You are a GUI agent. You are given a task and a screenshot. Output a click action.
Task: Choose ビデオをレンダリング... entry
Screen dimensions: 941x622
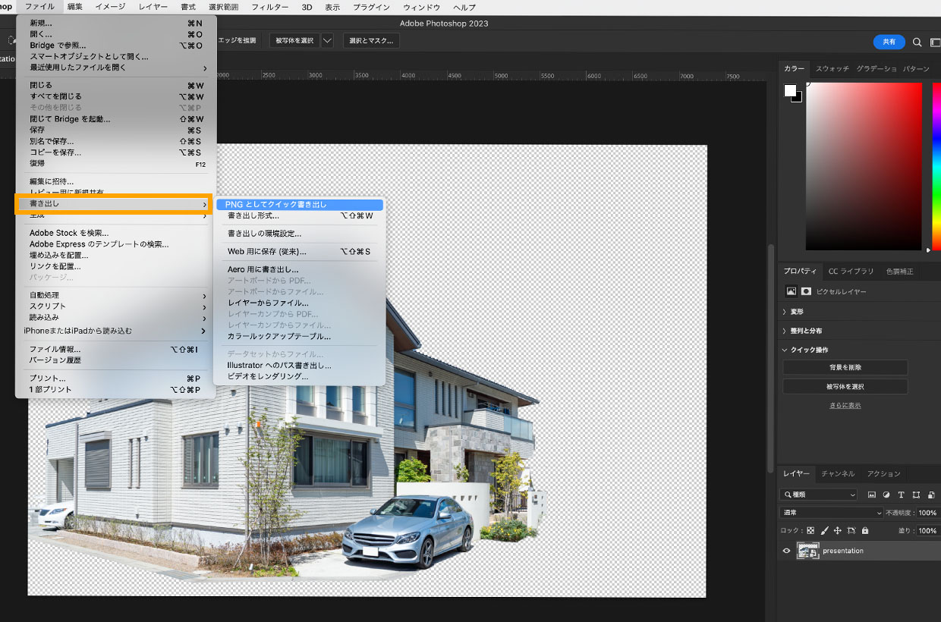coord(300,376)
